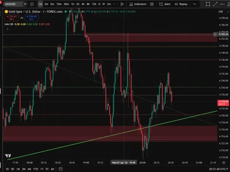This screenshot has width=230, height=172.
Task: Select the 1m timeframe
Action: (40, 4)
